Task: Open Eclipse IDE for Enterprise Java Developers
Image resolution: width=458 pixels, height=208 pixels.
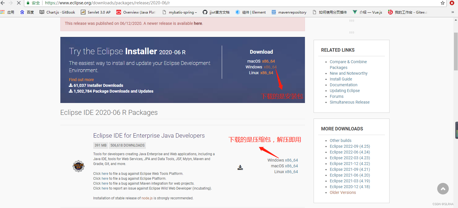Action: [149, 136]
